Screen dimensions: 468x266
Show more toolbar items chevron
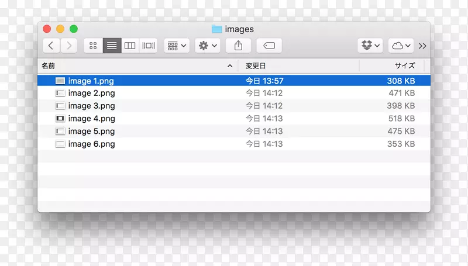click(422, 46)
